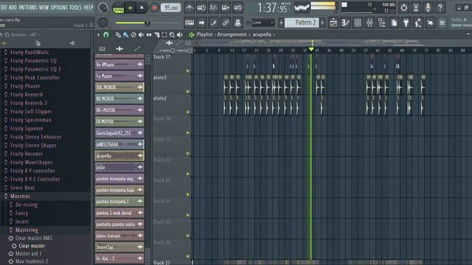Mute the plato1 track

[188, 91]
